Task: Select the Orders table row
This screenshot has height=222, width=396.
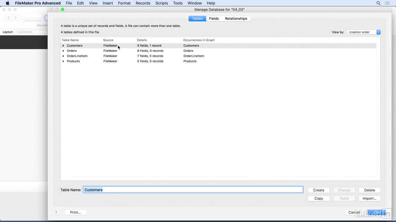Action: click(x=218, y=51)
